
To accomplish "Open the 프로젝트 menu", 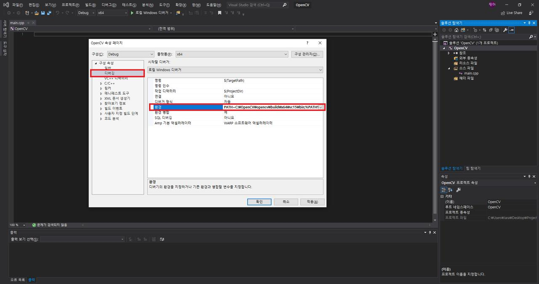I will (x=70, y=5).
